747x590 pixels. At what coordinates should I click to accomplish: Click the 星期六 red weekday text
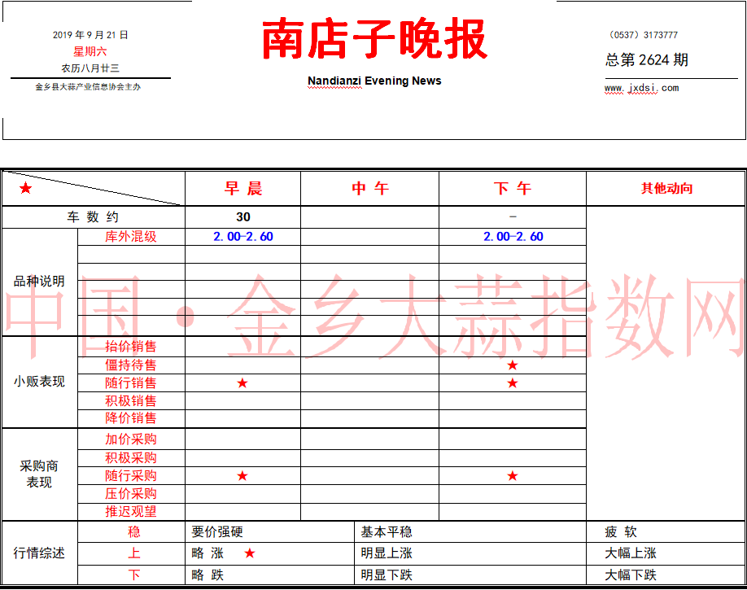[90, 51]
